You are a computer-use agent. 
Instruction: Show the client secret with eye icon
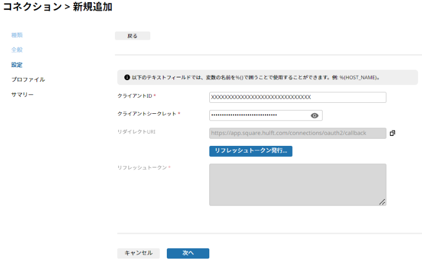[x=314, y=115]
